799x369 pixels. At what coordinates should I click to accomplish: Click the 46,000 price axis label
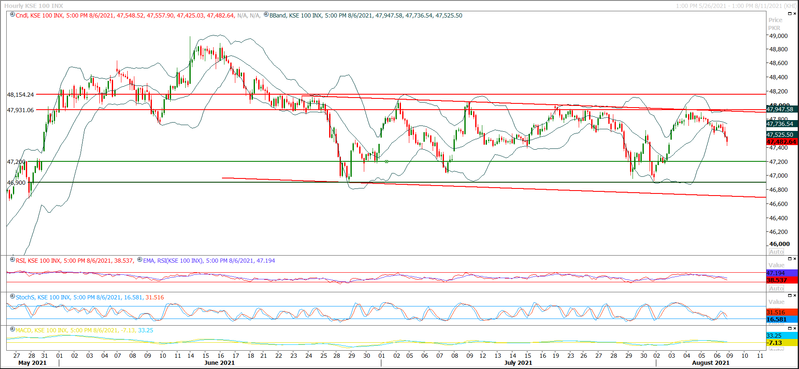pos(779,244)
